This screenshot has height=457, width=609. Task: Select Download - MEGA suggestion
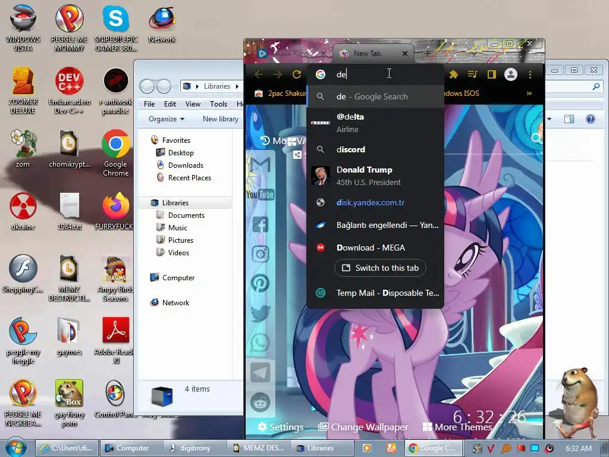tap(375, 248)
